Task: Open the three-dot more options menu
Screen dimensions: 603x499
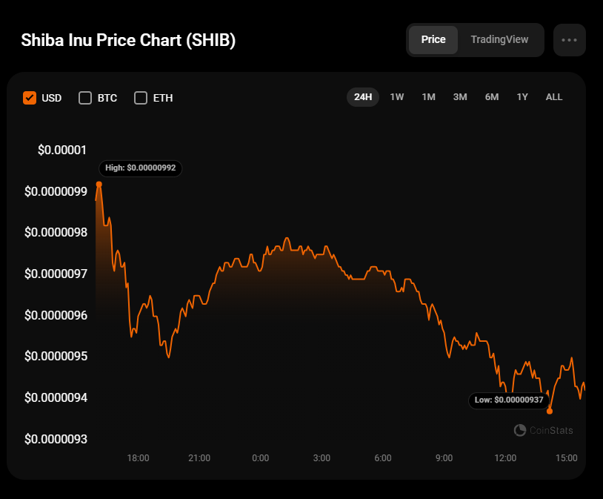Action: pos(569,40)
